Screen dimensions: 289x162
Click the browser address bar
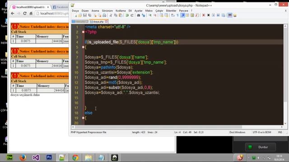tap(52, 13)
